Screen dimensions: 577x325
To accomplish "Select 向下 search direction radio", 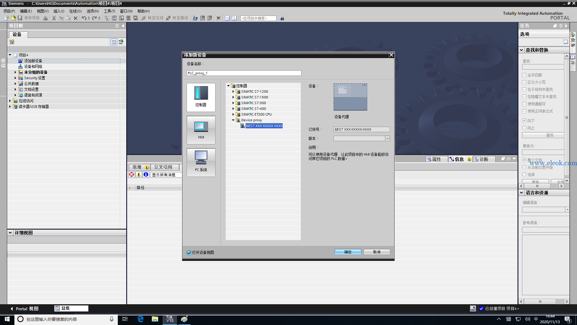I will point(524,121).
